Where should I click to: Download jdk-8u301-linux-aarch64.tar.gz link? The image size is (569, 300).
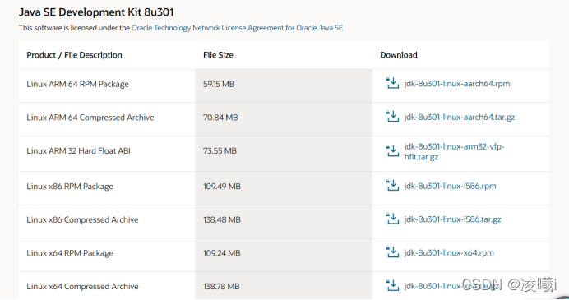click(460, 118)
